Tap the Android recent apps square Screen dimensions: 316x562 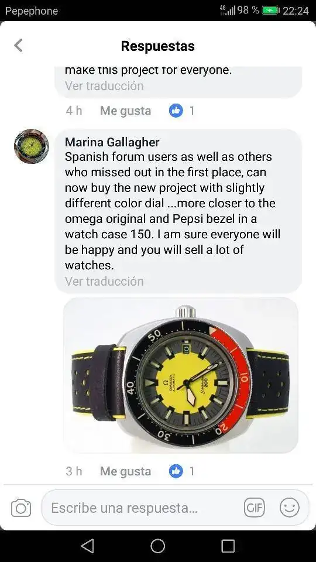(228, 546)
